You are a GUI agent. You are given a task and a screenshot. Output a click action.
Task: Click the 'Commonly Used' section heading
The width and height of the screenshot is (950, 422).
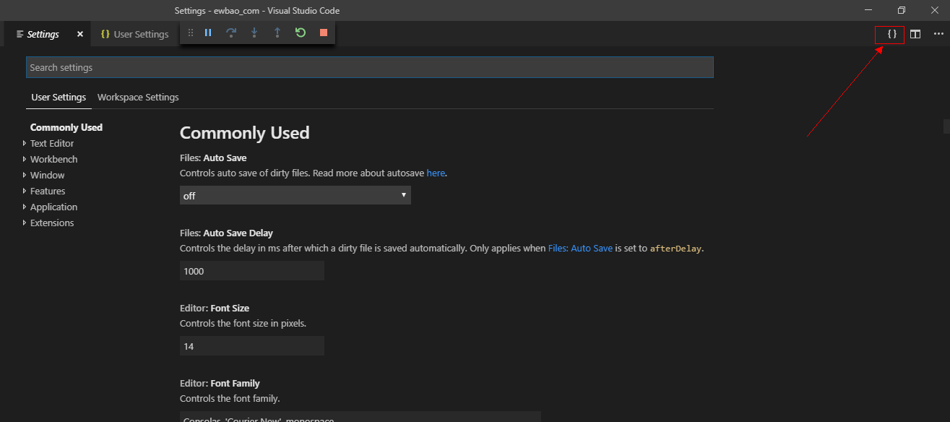click(x=244, y=133)
